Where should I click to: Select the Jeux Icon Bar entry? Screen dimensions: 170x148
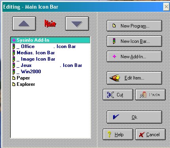click(51, 65)
